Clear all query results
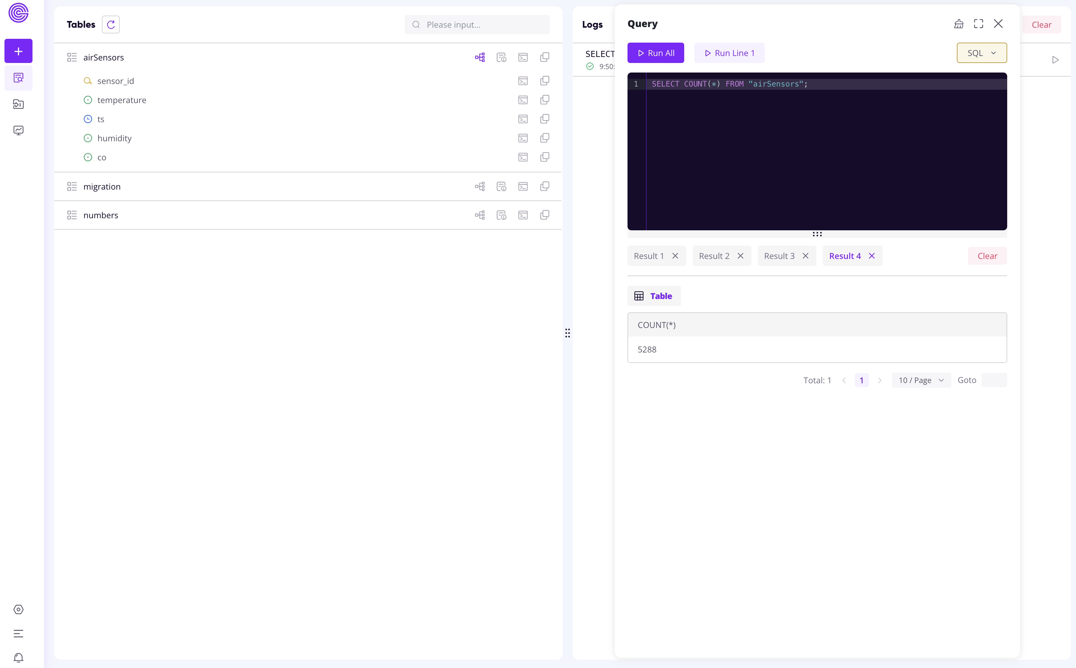 click(x=987, y=256)
